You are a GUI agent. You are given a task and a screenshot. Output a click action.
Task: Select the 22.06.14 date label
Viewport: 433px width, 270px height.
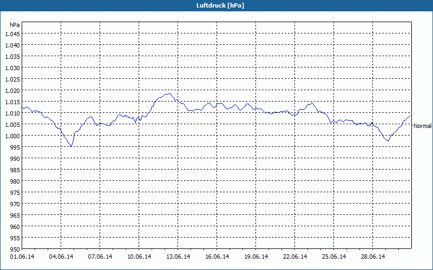[295, 257]
